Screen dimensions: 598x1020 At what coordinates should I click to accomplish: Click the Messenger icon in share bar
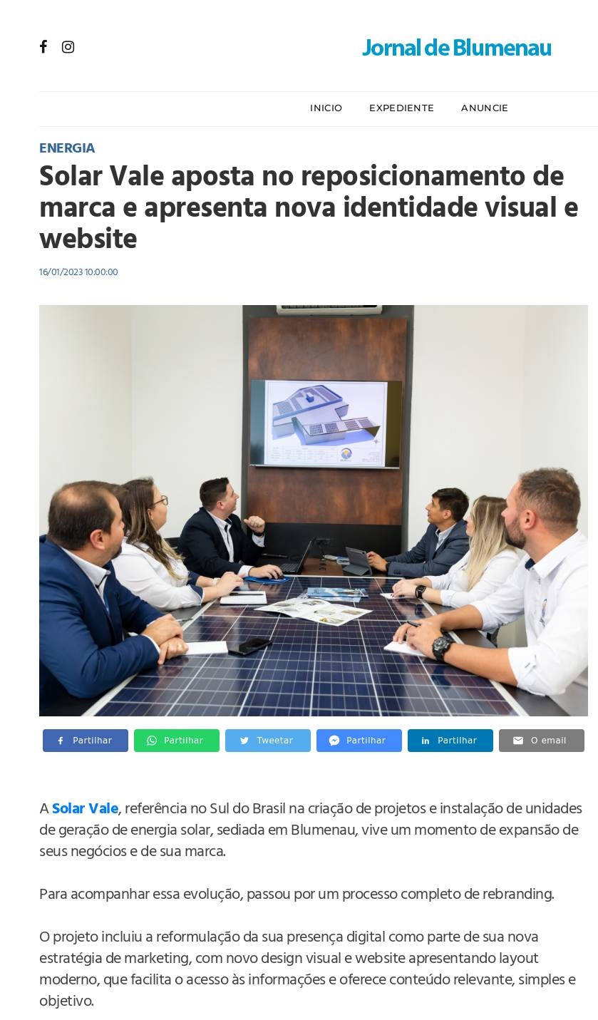point(334,741)
